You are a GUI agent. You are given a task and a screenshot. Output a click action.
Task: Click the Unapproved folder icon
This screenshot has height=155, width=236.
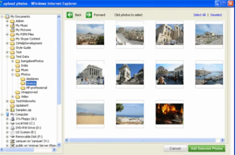(x=18, y=92)
